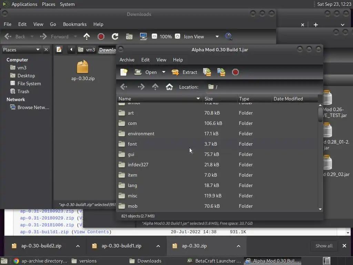
Task: Toggle text-based location entry icon
Action: point(59,49)
